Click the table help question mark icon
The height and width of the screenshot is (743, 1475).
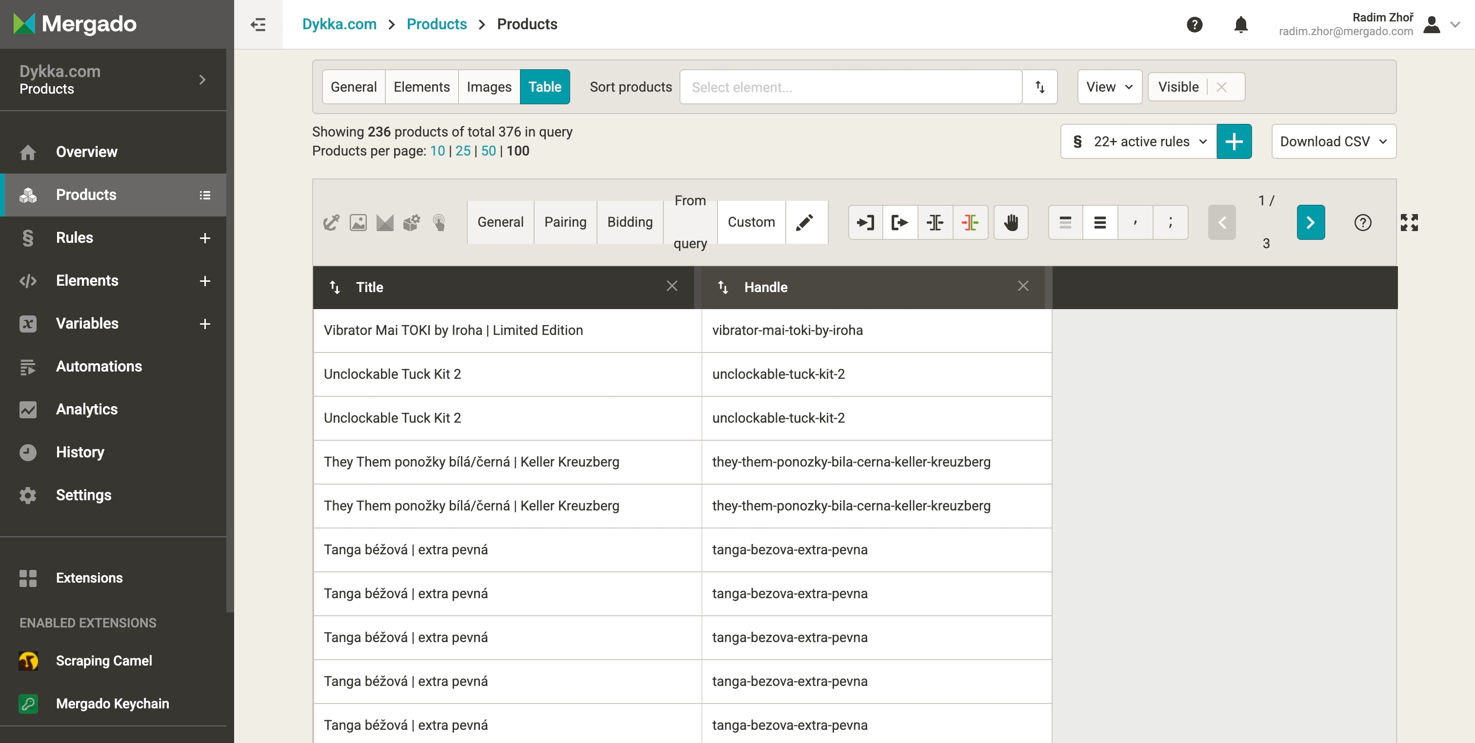[x=1362, y=222]
